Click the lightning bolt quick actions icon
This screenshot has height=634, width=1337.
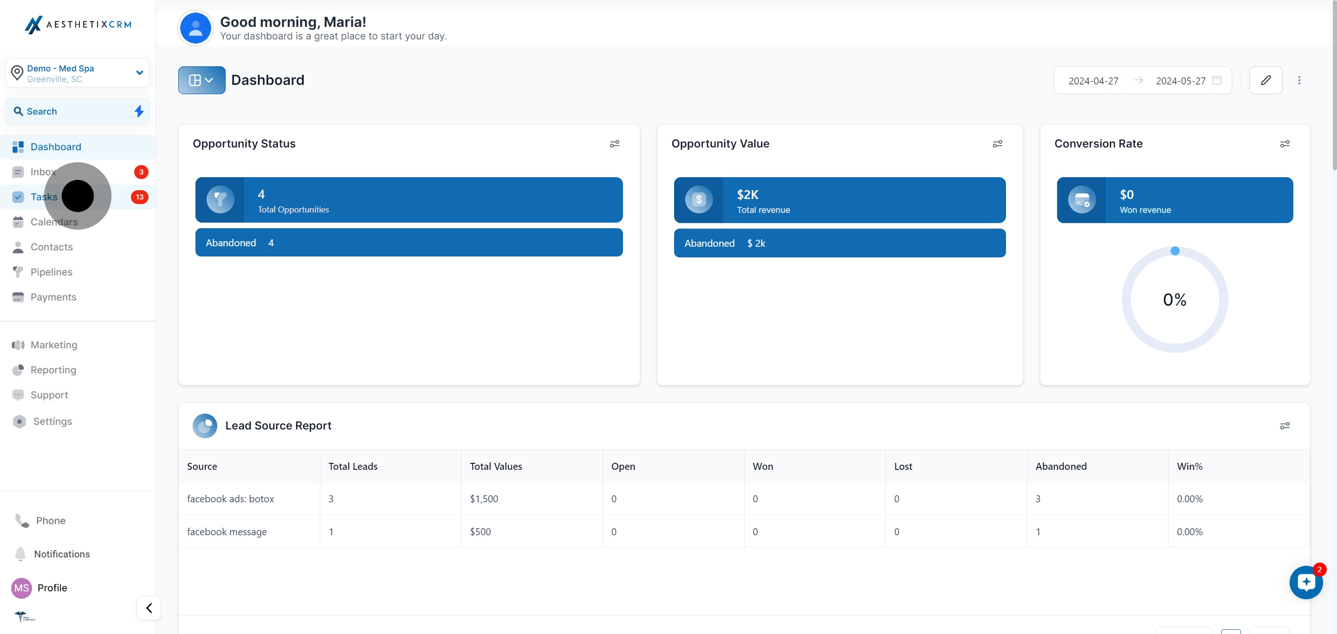coord(138,111)
